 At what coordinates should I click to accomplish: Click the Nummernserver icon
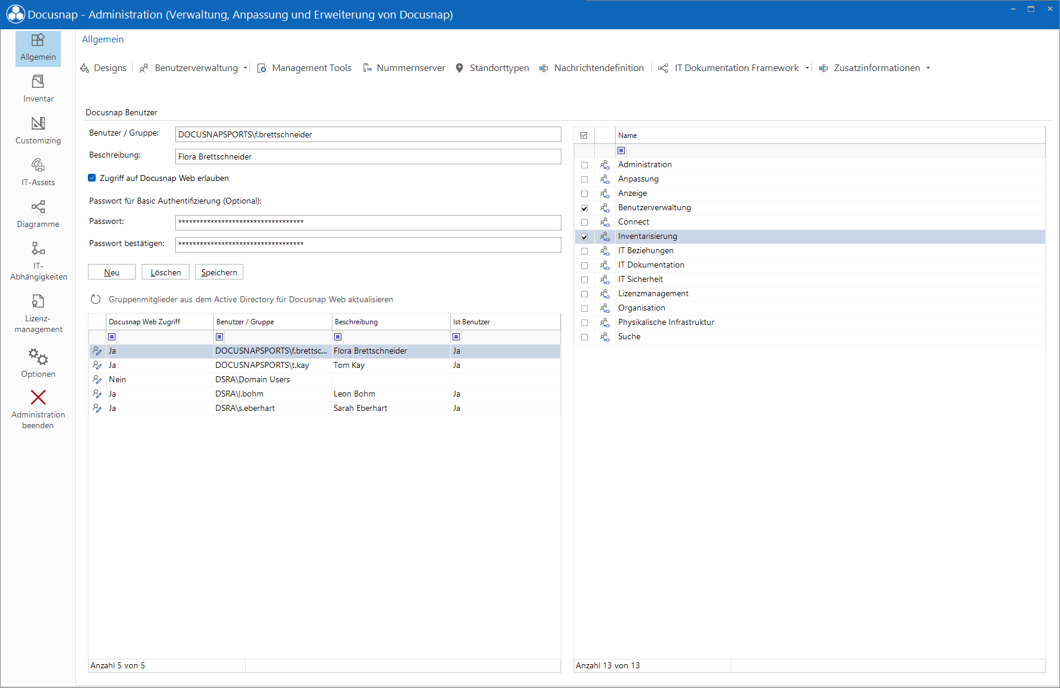367,68
